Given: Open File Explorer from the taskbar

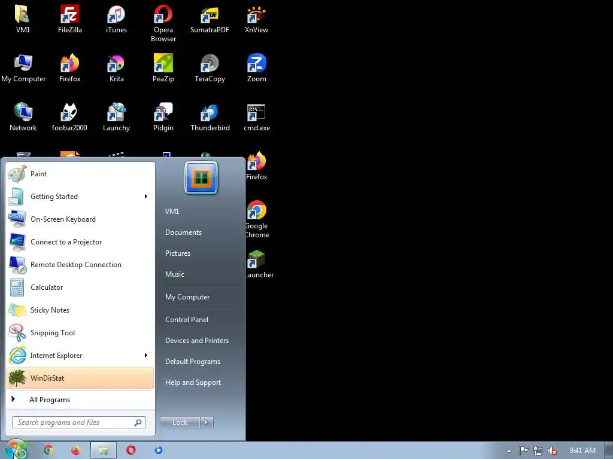Looking at the screenshot, I should coord(103,450).
